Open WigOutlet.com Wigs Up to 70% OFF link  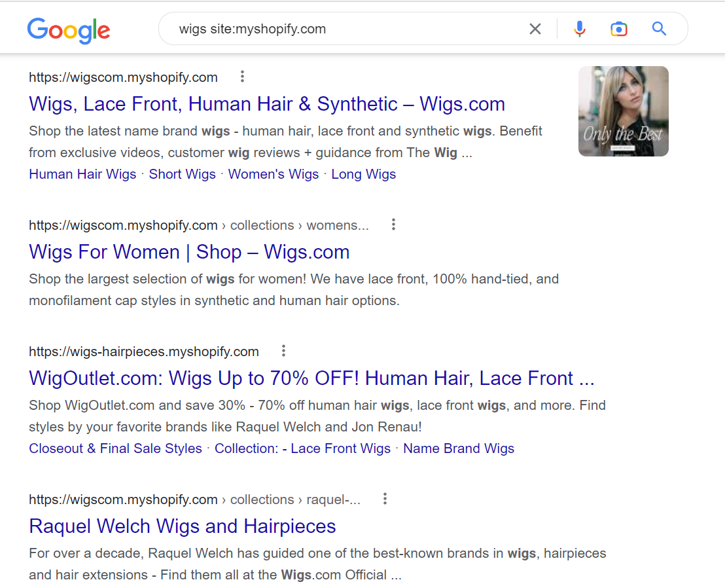(311, 378)
